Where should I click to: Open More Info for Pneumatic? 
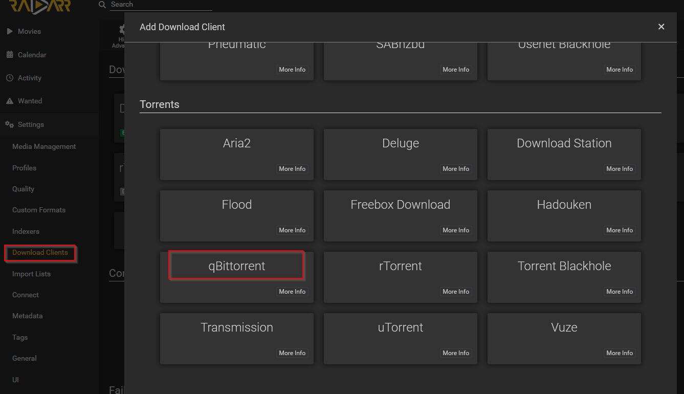pyautogui.click(x=292, y=70)
